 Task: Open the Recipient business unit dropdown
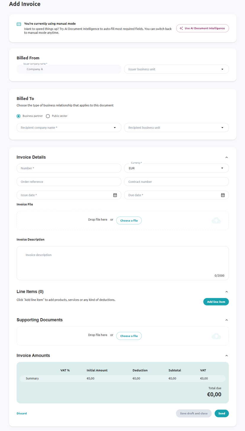click(176, 128)
